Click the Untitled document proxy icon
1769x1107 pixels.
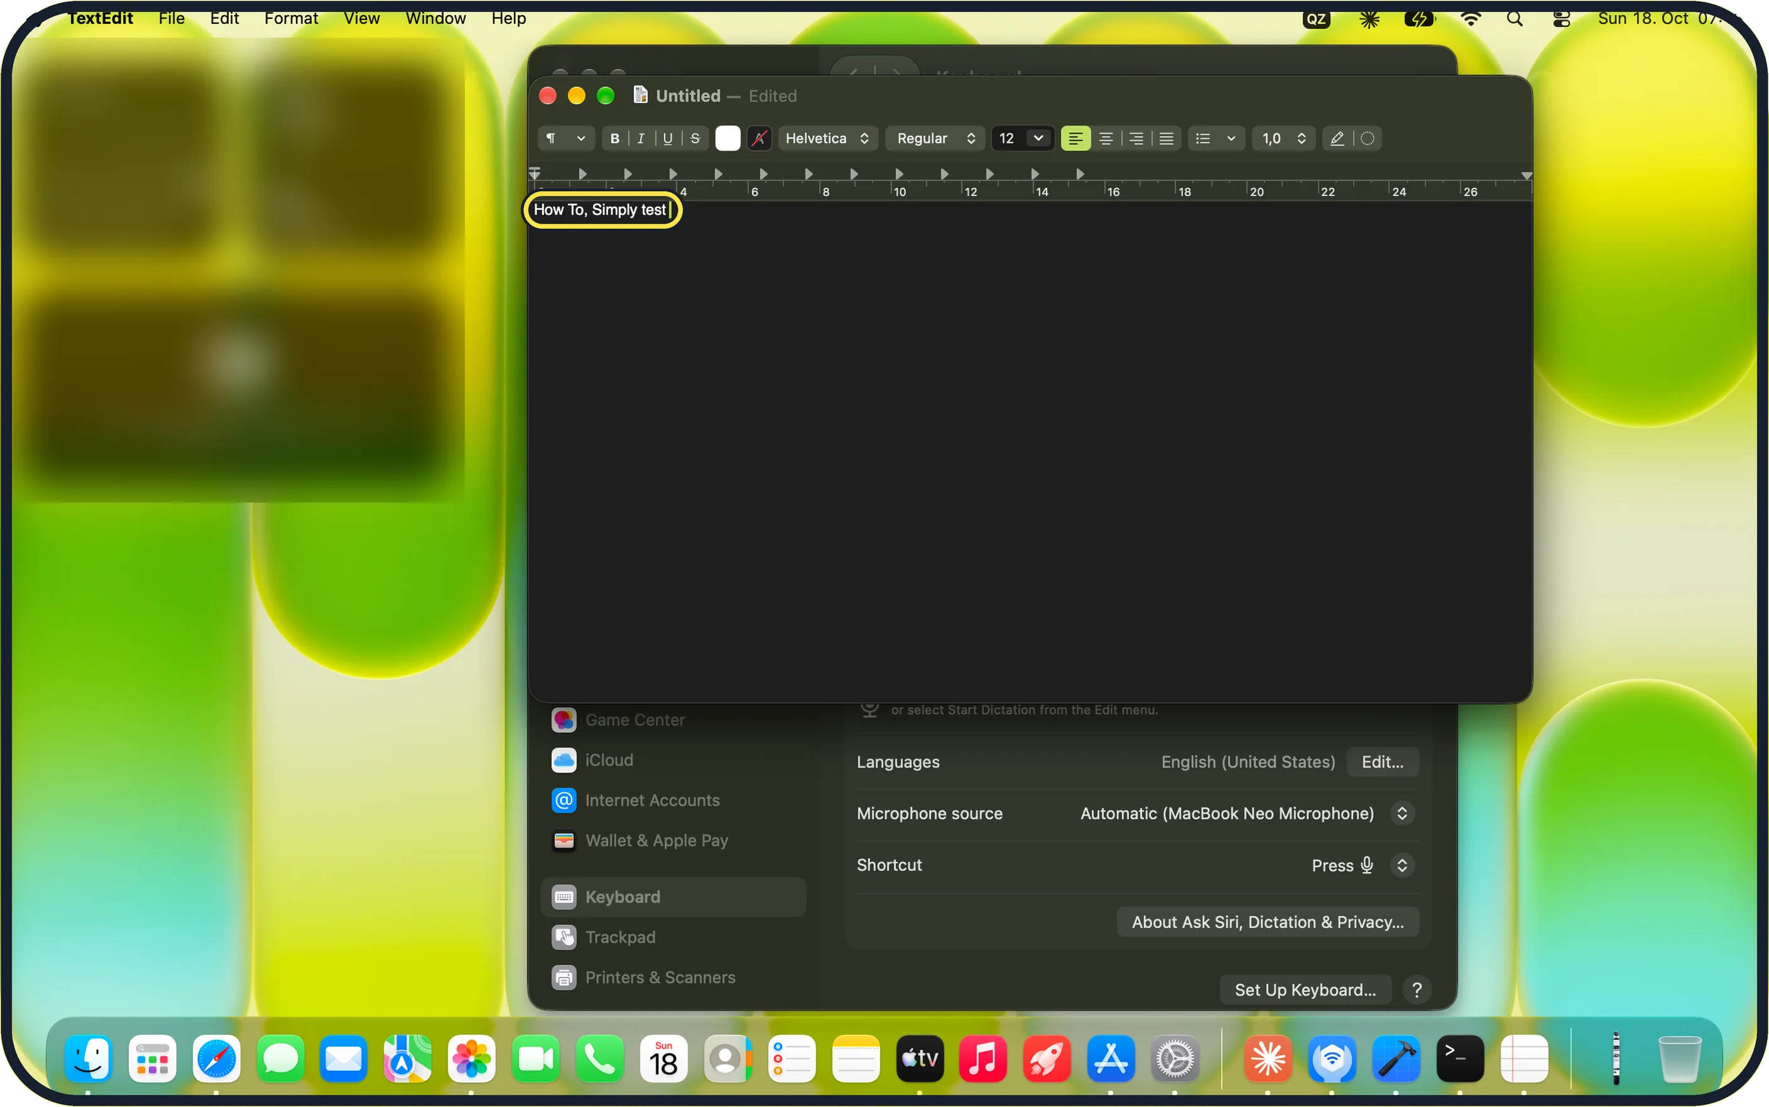pyautogui.click(x=640, y=95)
